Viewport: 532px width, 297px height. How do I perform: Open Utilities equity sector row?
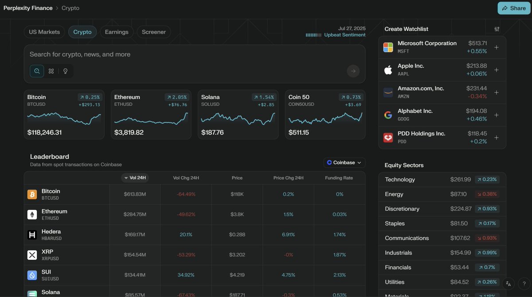(442, 282)
